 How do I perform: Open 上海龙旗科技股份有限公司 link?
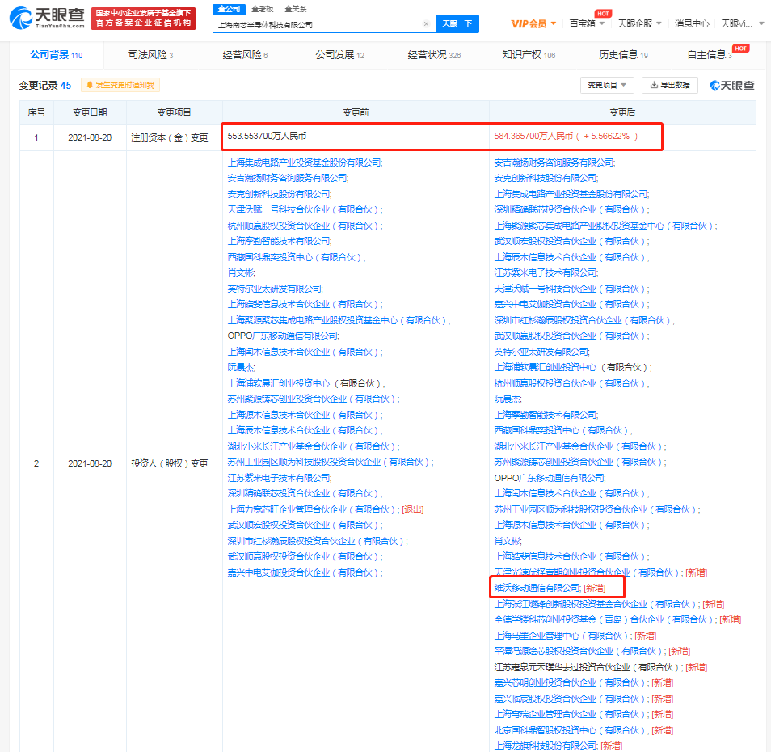click(x=546, y=746)
